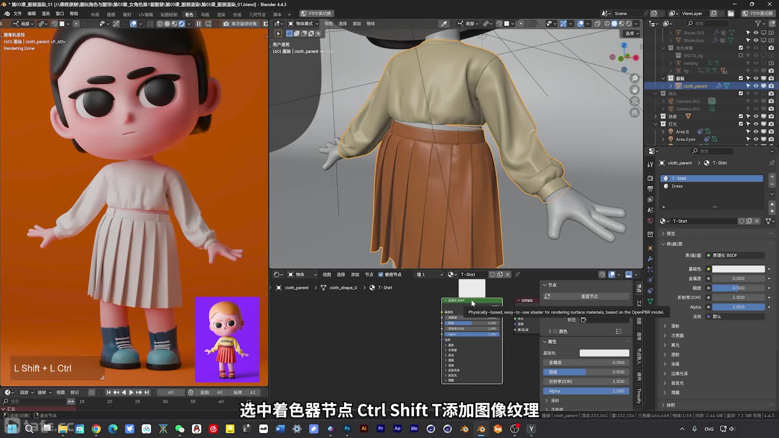Image resolution: width=779 pixels, height=438 pixels.
Task: Uncheck the 场景 collection checkbox
Action: pyautogui.click(x=741, y=116)
